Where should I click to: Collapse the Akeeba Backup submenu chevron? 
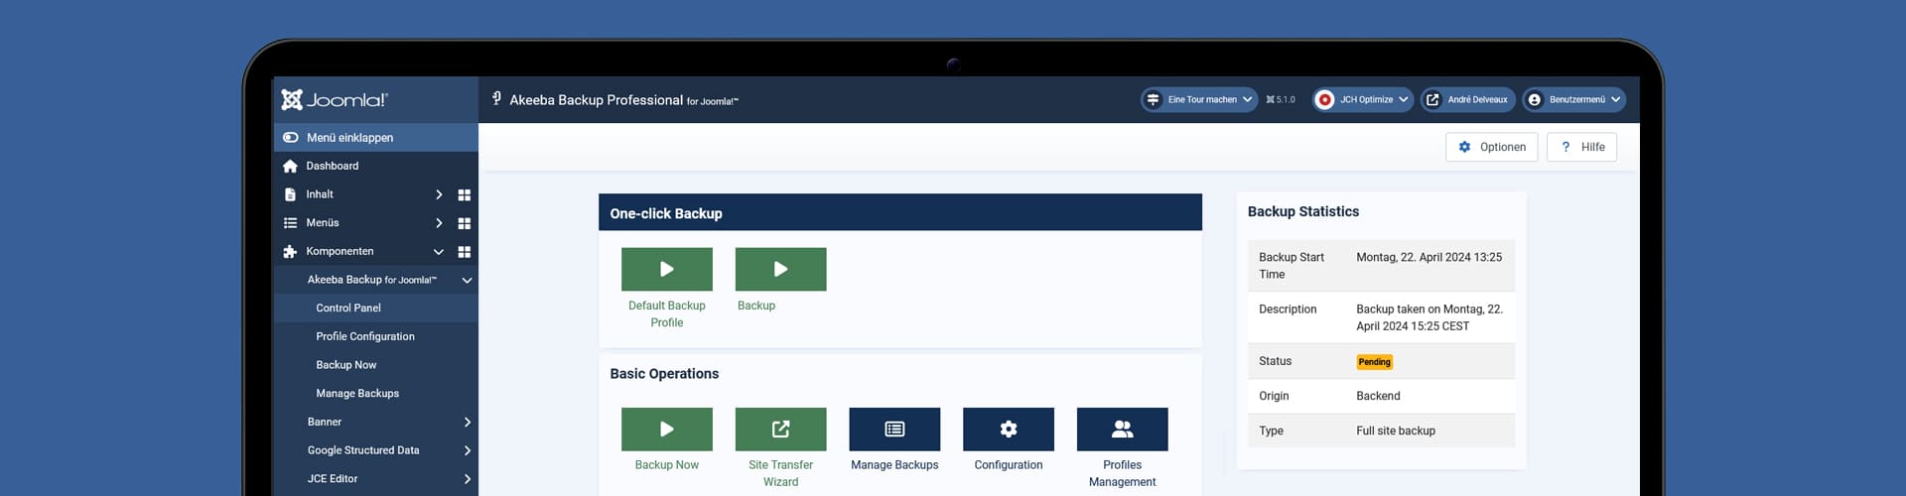coord(467,281)
